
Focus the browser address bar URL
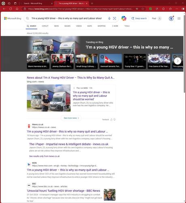80,9
